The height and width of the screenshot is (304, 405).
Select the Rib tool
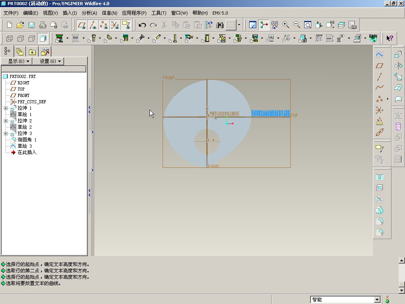(x=379, y=199)
